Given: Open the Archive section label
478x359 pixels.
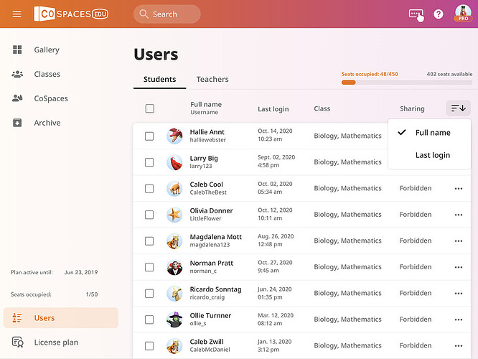Looking at the screenshot, I should click(47, 123).
